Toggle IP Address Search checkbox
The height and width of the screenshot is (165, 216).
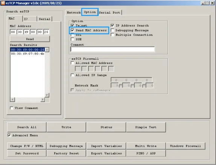coord(113,26)
